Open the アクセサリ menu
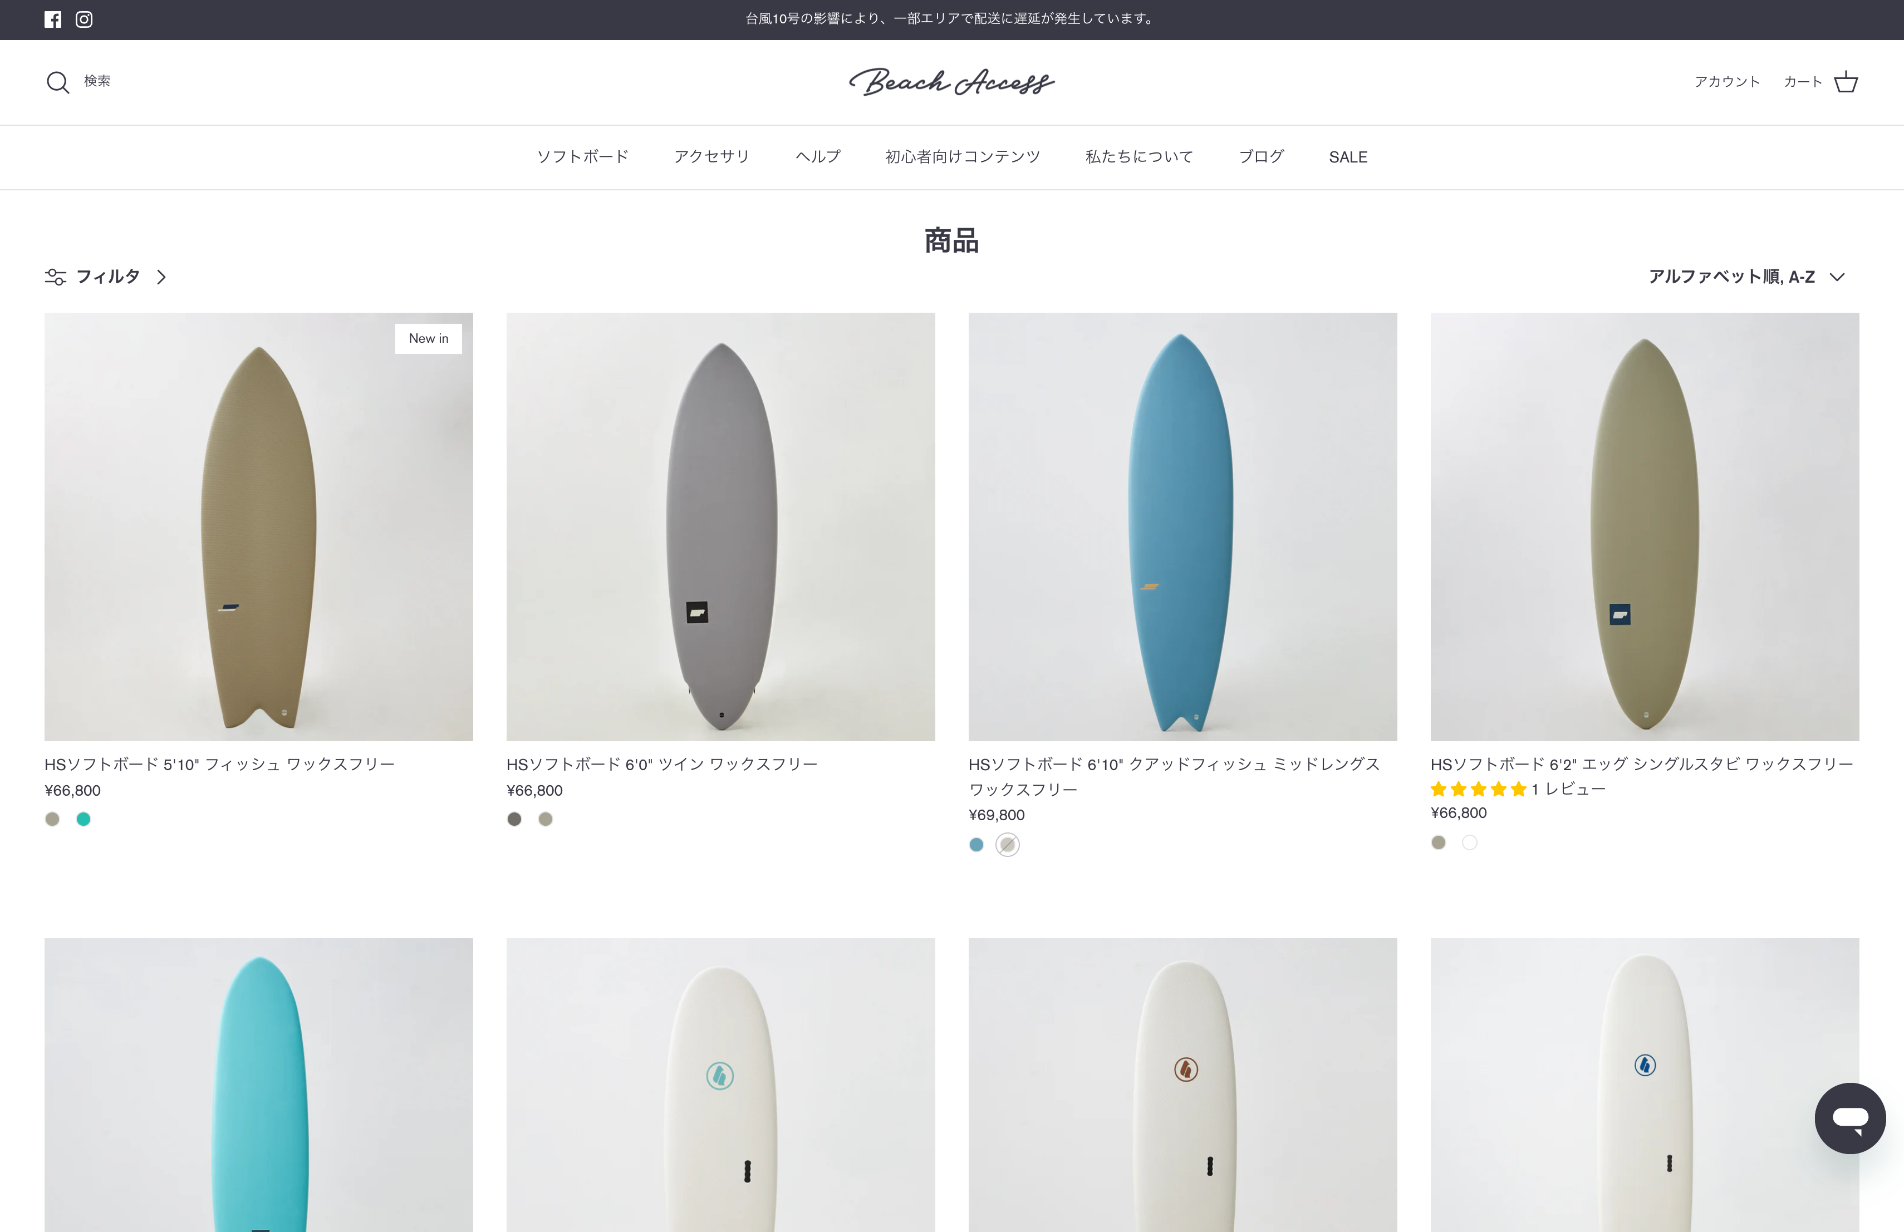The width and height of the screenshot is (1904, 1232). (x=711, y=157)
